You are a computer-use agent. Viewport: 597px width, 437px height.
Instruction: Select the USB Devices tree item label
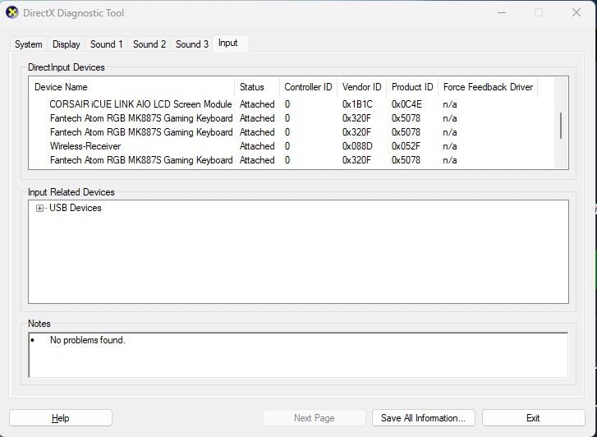(76, 208)
